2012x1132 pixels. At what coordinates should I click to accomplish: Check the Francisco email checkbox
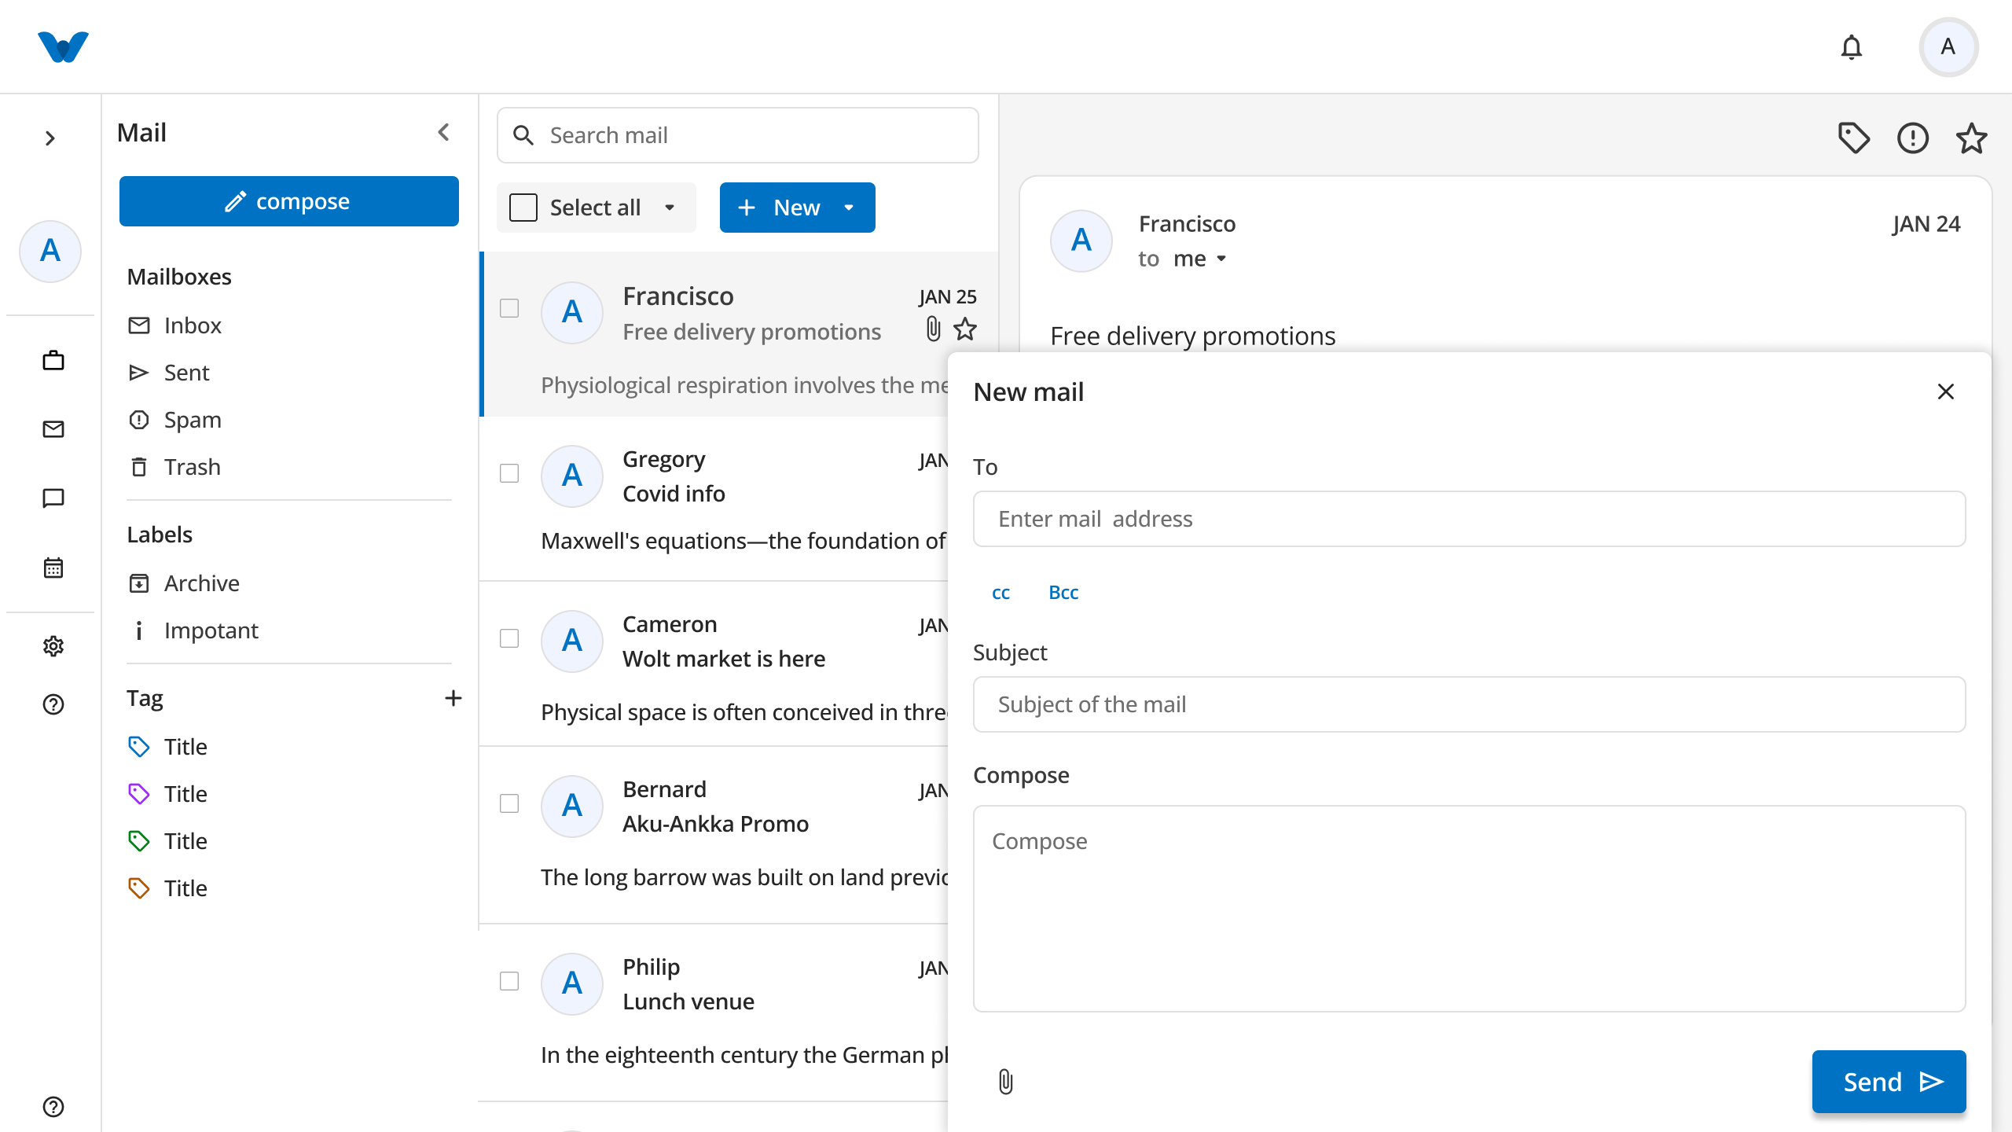pos(509,308)
